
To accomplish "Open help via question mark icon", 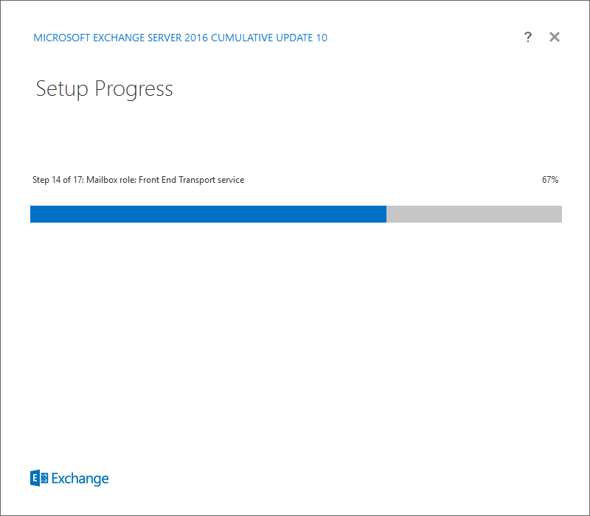I will pos(528,37).
